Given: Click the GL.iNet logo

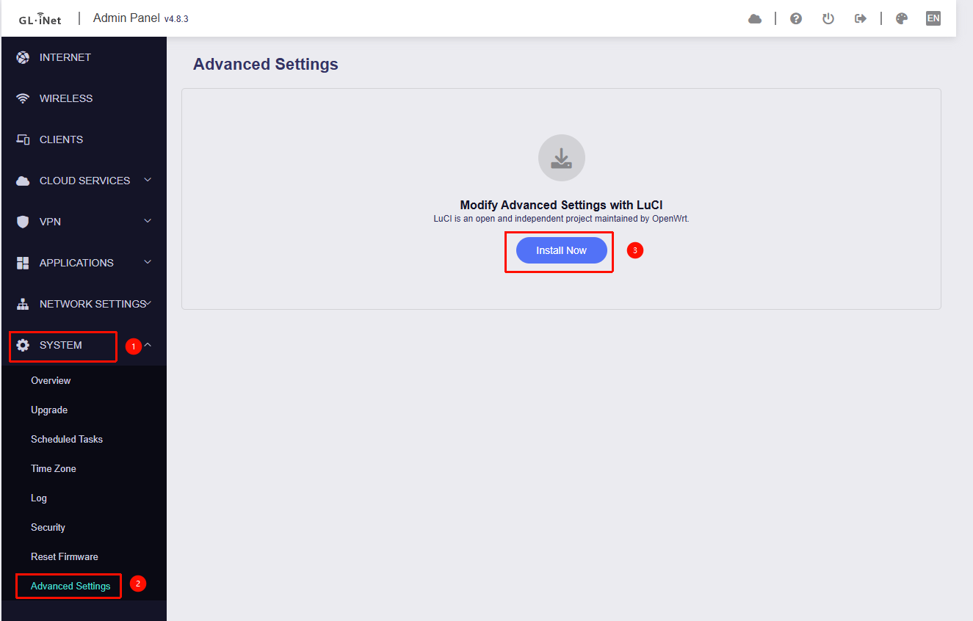Looking at the screenshot, I should pyautogui.click(x=40, y=19).
